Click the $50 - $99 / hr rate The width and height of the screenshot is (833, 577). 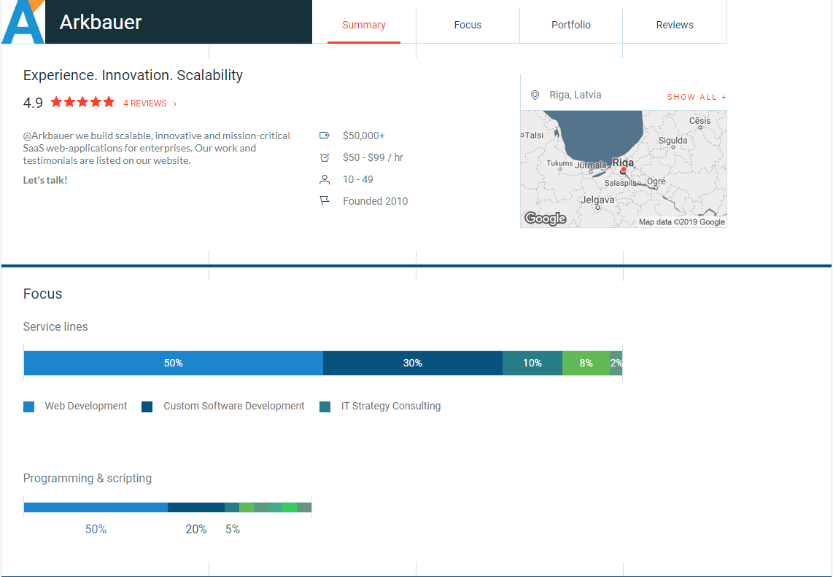(x=373, y=157)
